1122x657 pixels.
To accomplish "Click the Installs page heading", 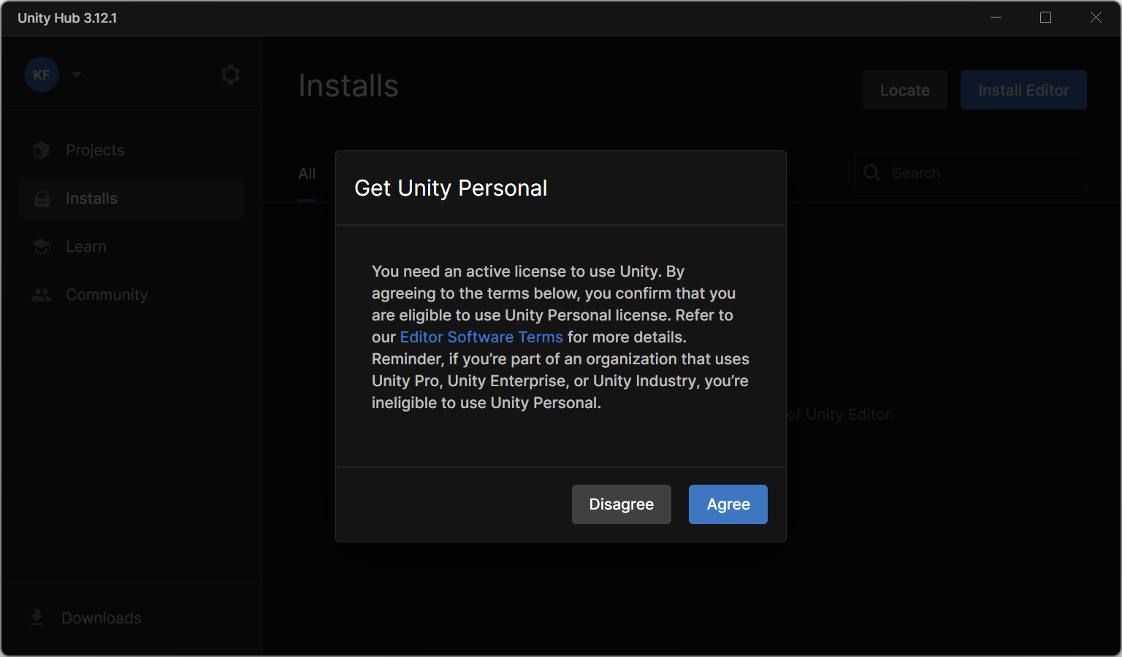I will pos(348,86).
